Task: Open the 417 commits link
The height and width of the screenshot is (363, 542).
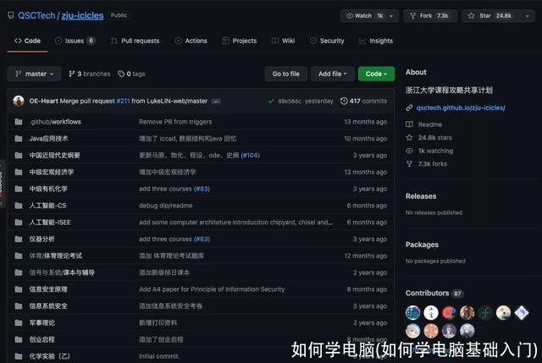Action: 363,101
